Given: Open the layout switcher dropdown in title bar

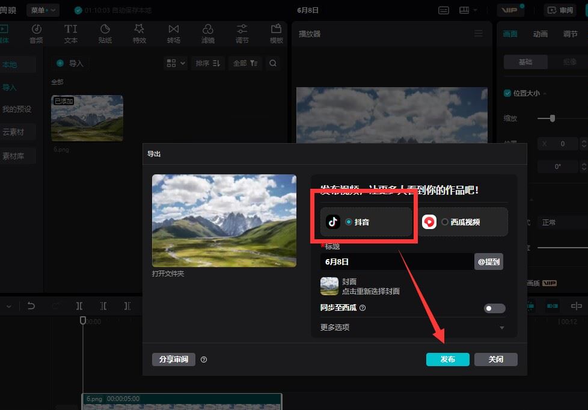Looking at the screenshot, I should coord(468,10).
